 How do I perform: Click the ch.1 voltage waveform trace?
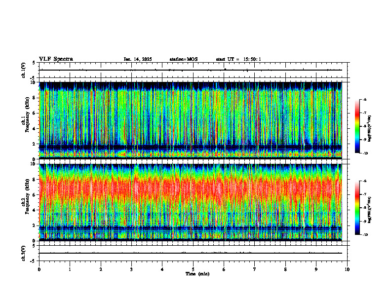click(191, 70)
